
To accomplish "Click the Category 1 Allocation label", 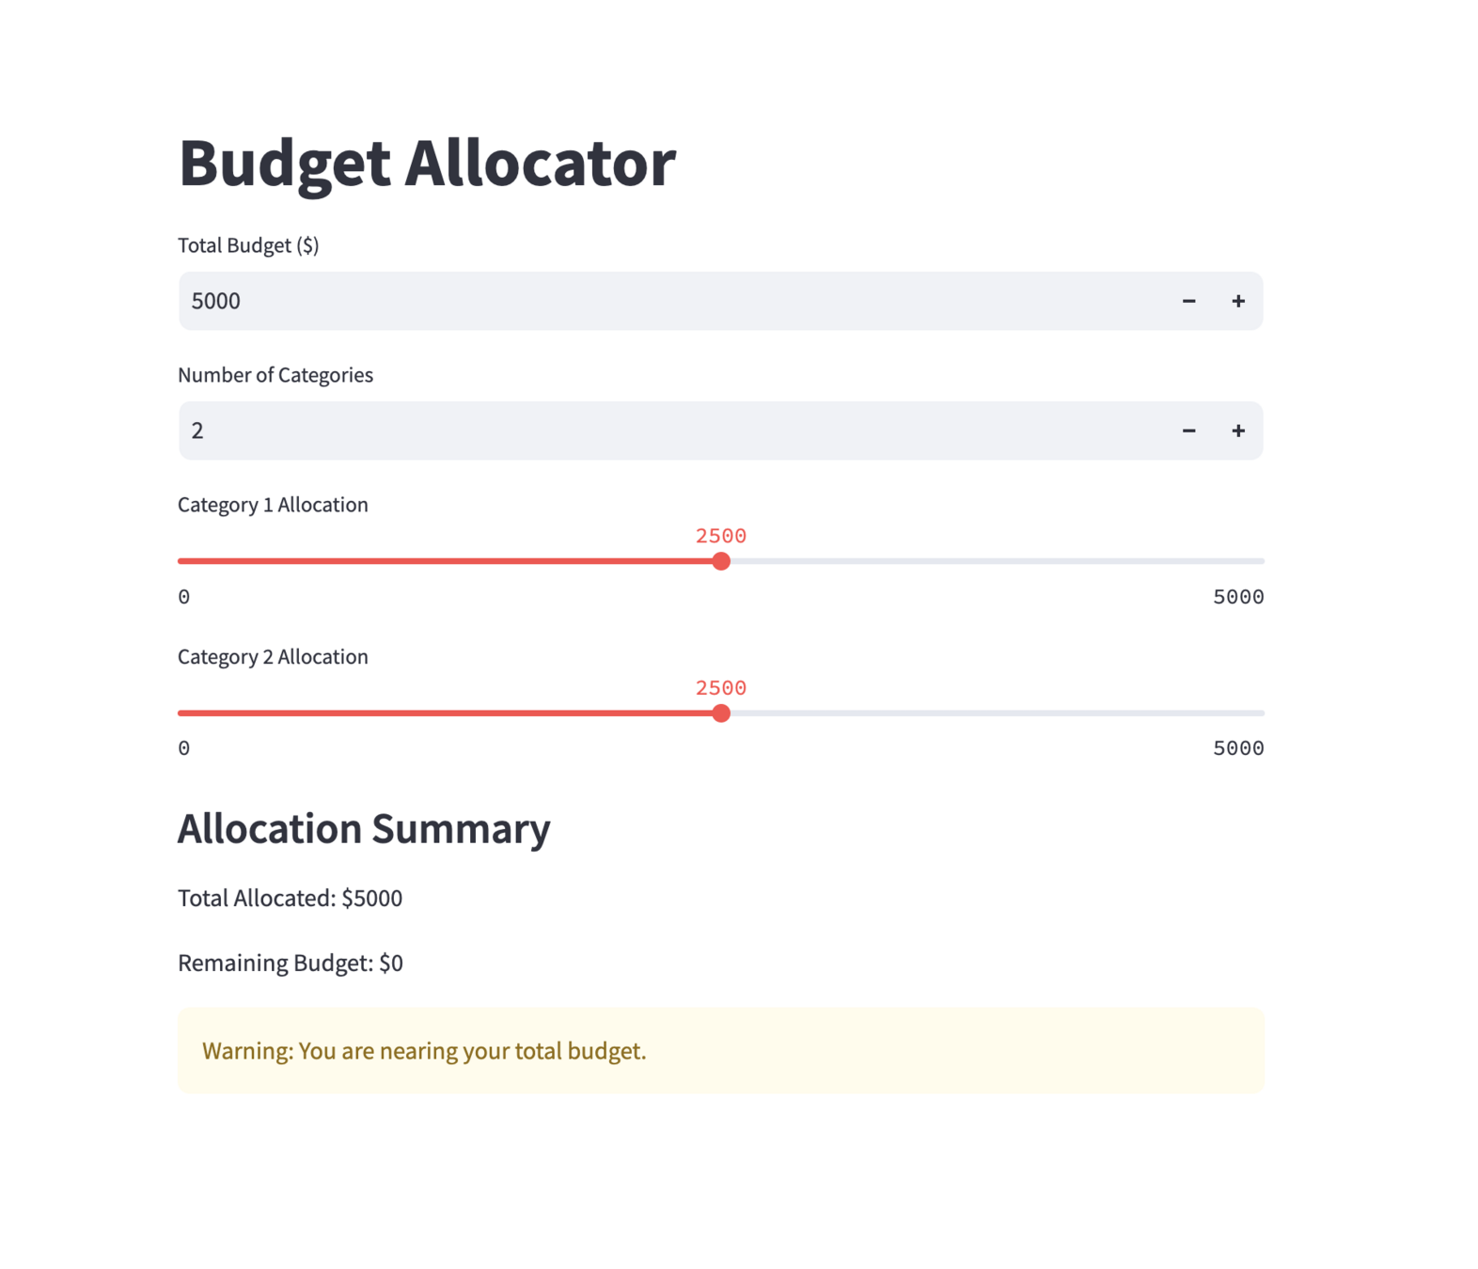I will 273,505.
